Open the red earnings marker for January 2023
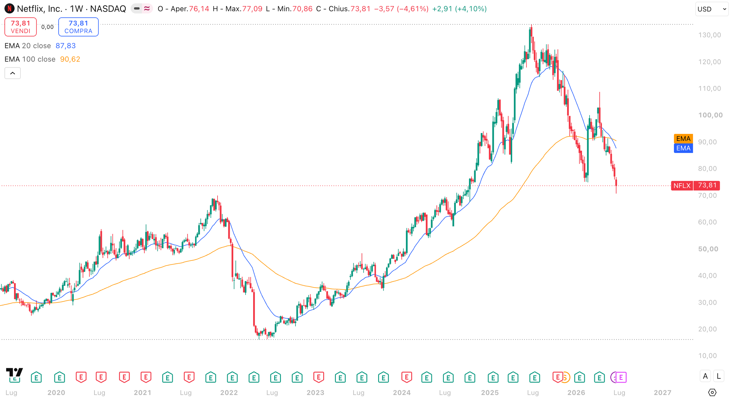730x400 pixels. [319, 377]
